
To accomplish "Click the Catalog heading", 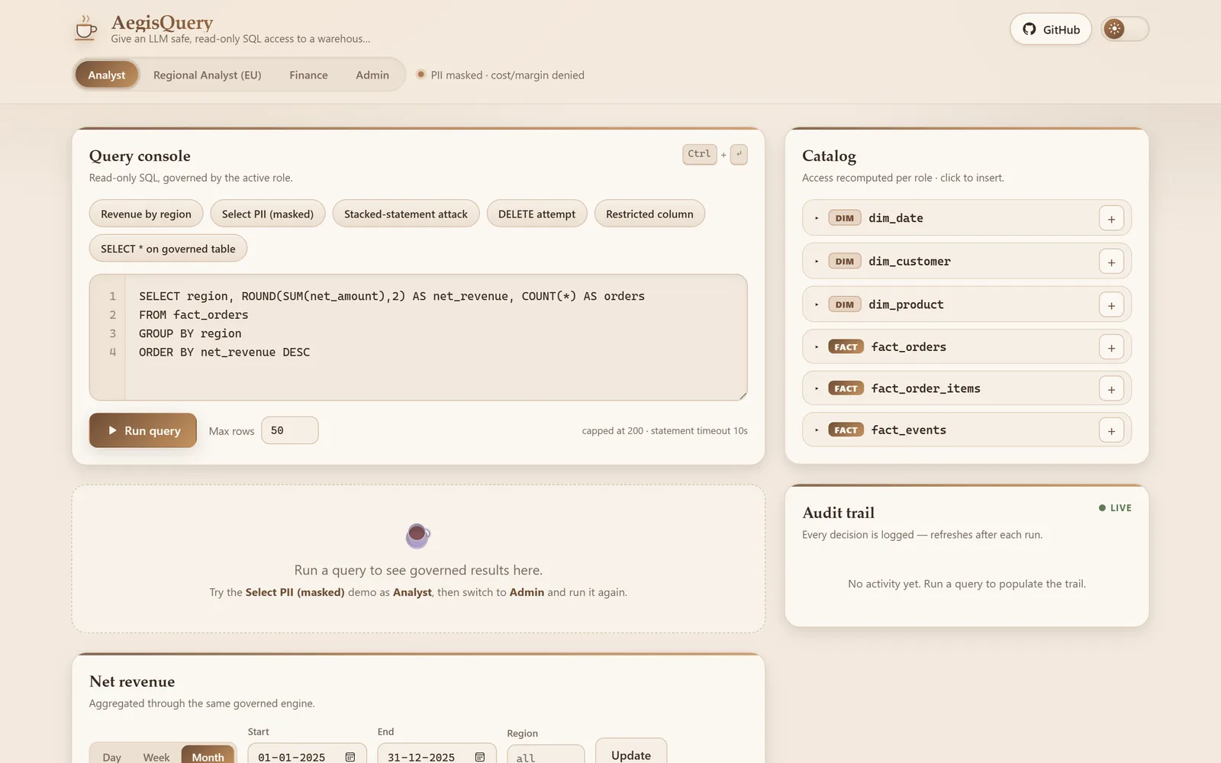I will [x=829, y=156].
